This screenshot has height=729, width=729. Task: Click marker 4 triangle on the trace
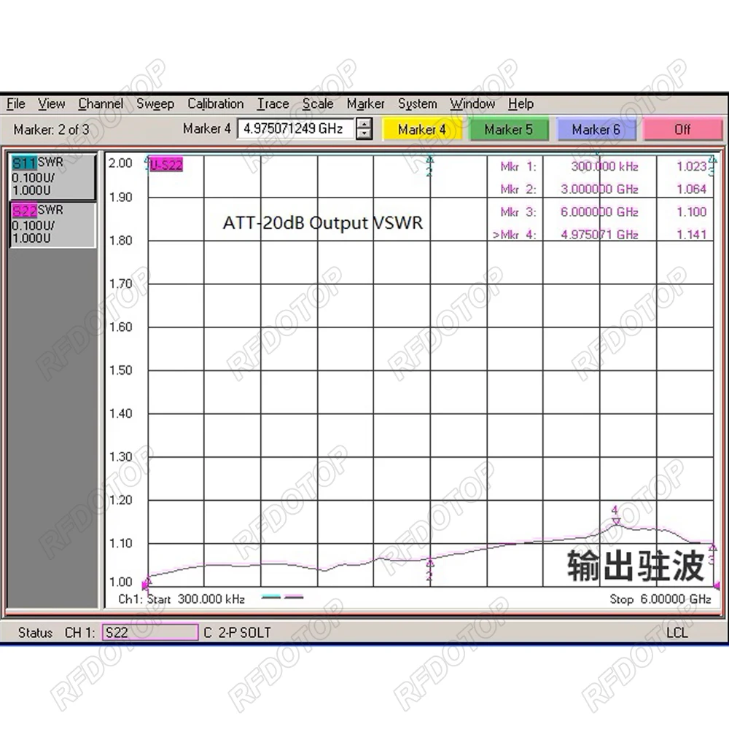615,522
